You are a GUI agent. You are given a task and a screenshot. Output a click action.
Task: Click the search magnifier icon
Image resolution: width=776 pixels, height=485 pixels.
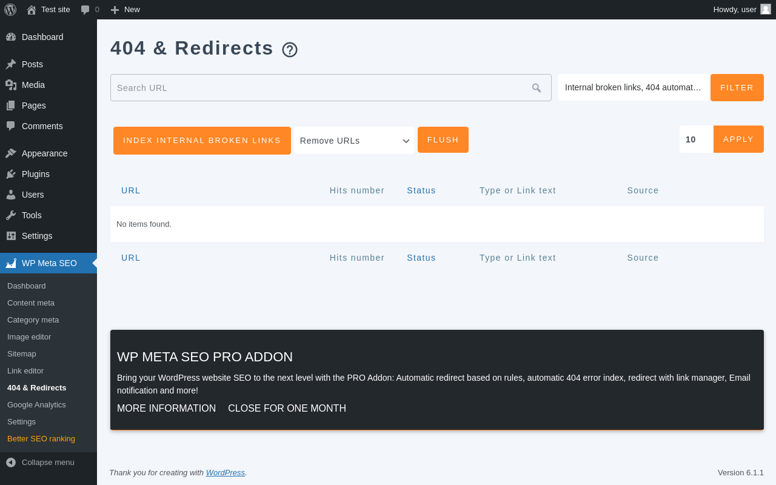(536, 88)
